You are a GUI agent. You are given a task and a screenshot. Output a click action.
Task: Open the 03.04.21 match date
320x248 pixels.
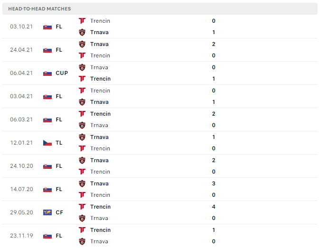pyautogui.click(x=21, y=96)
